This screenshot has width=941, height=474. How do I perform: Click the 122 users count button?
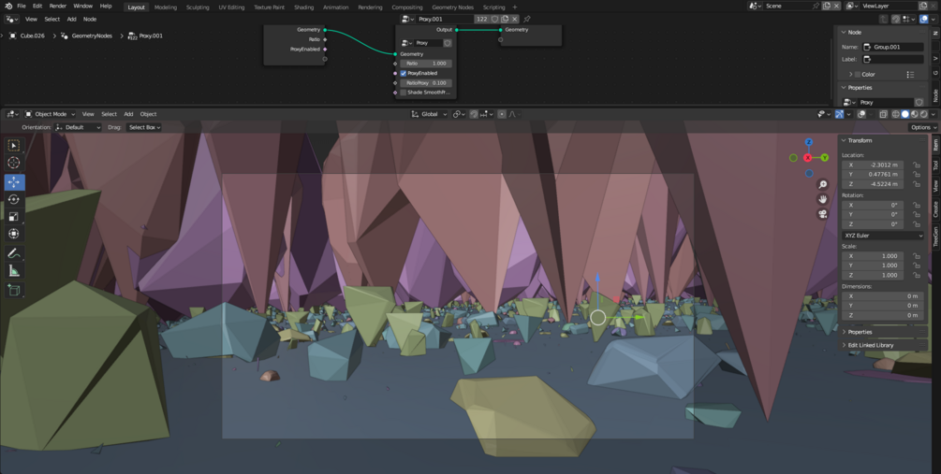(482, 20)
